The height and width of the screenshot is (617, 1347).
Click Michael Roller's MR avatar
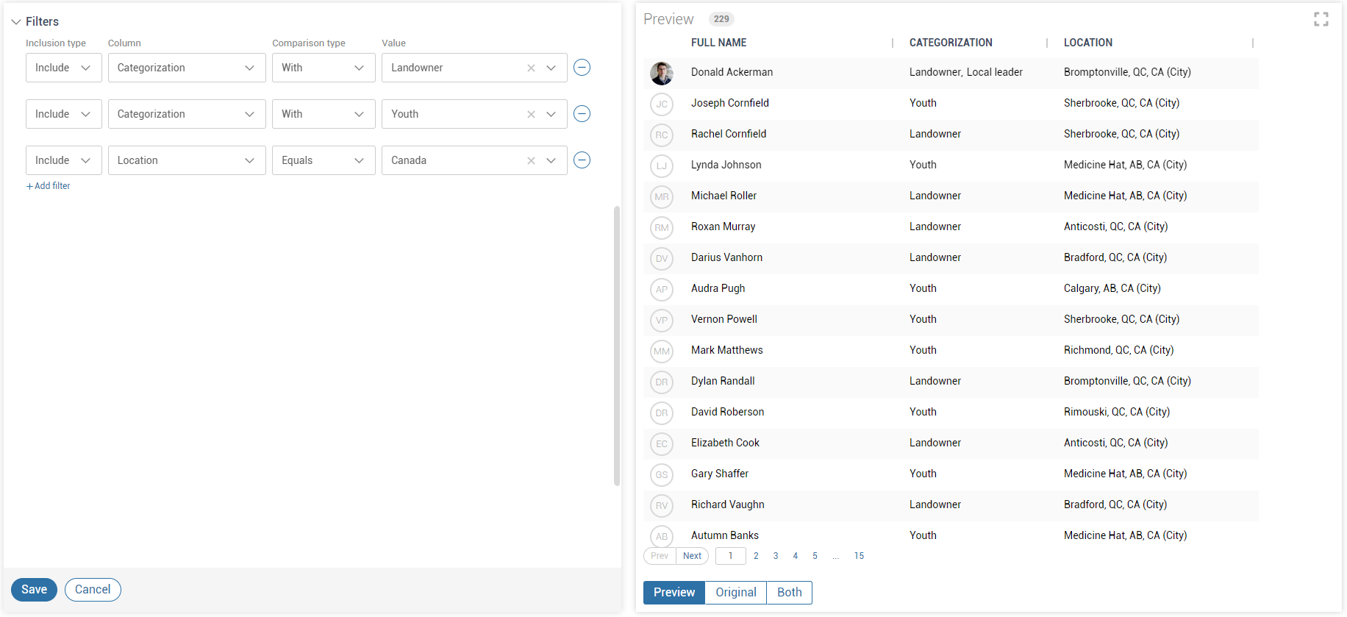pos(662,196)
